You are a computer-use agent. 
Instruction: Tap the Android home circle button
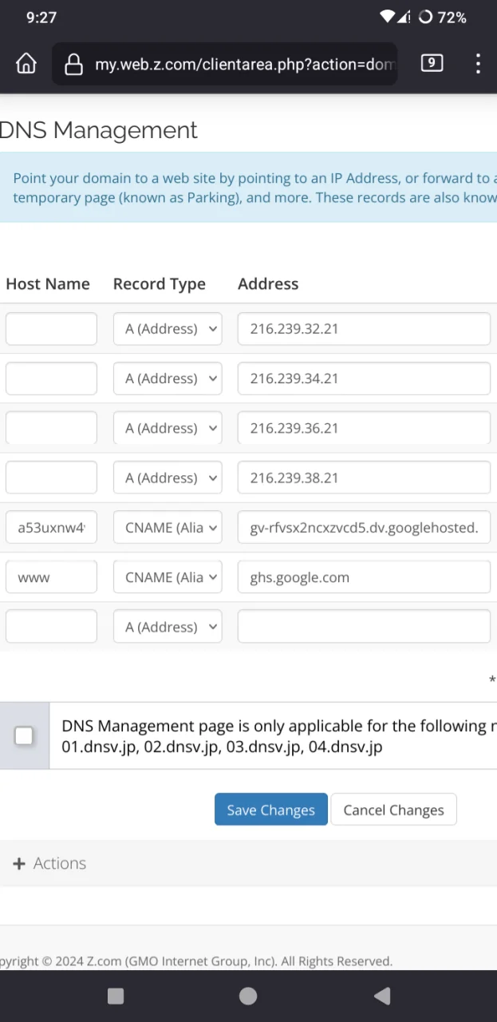point(248,996)
